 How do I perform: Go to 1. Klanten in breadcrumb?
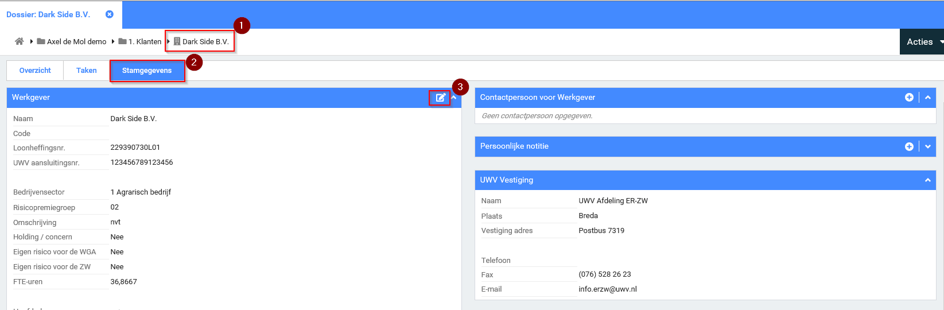point(145,41)
